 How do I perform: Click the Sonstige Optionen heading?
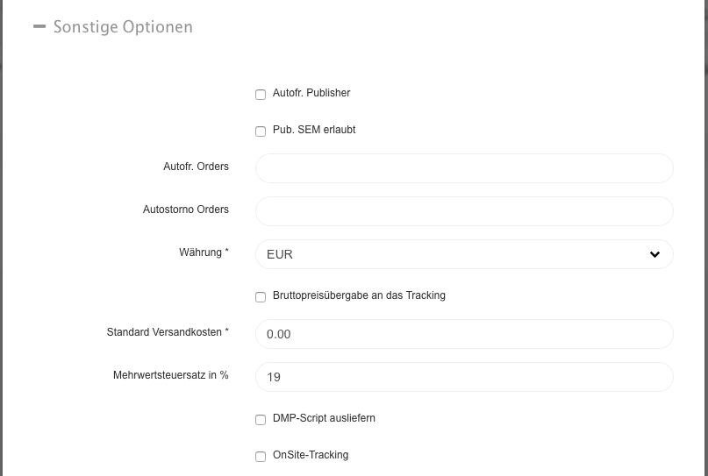[x=123, y=26]
